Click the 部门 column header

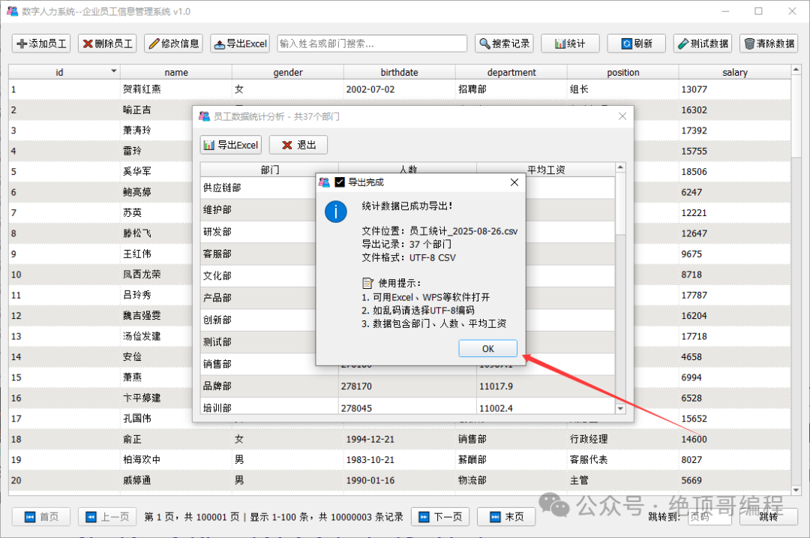point(270,170)
